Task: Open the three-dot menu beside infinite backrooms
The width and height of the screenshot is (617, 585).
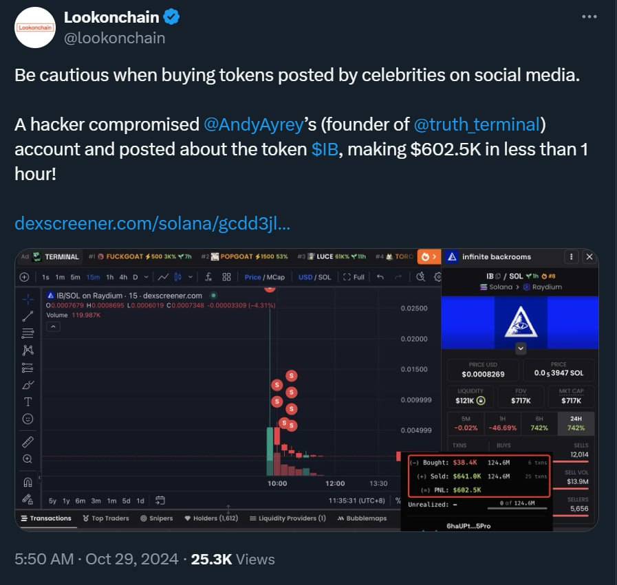Action: pos(571,256)
